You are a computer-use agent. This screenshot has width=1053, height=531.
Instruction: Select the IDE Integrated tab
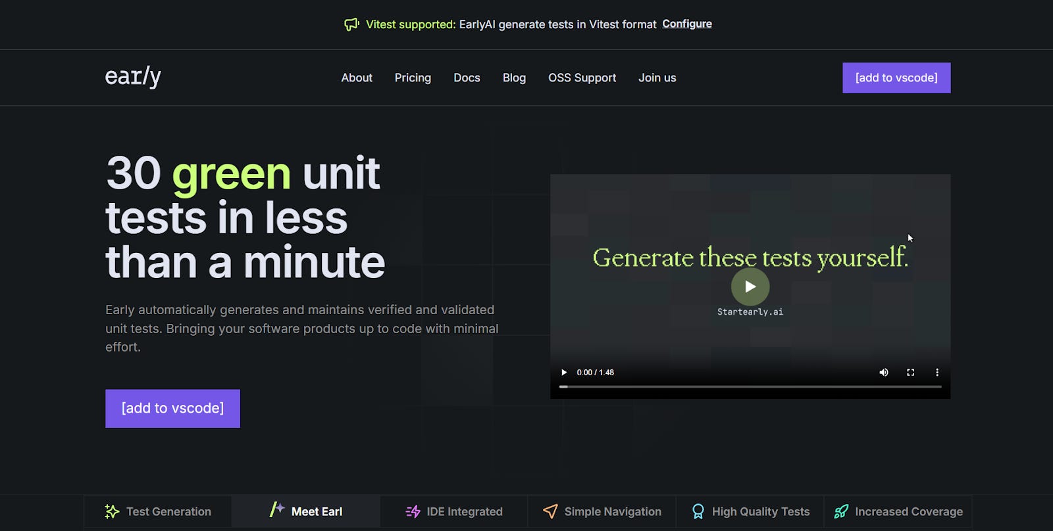click(x=454, y=511)
